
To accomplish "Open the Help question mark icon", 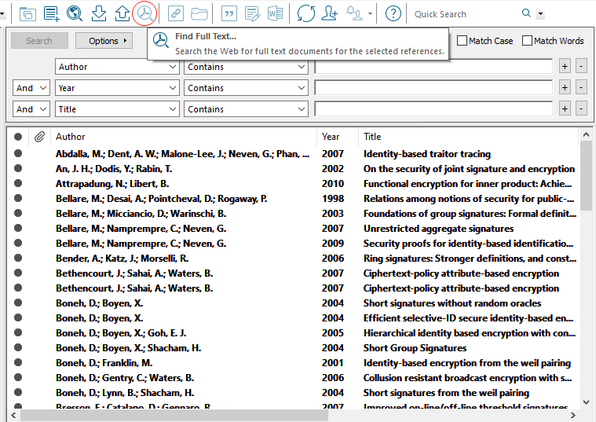I will (x=393, y=13).
